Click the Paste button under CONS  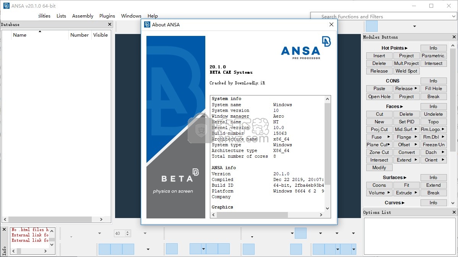[379, 88]
